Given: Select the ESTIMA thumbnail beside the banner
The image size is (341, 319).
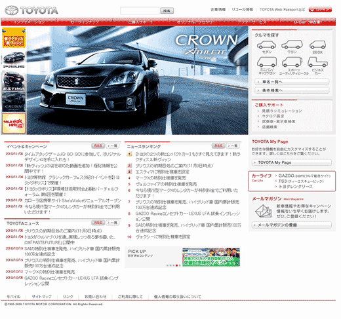Looking at the screenshot, I should tap(14, 81).
